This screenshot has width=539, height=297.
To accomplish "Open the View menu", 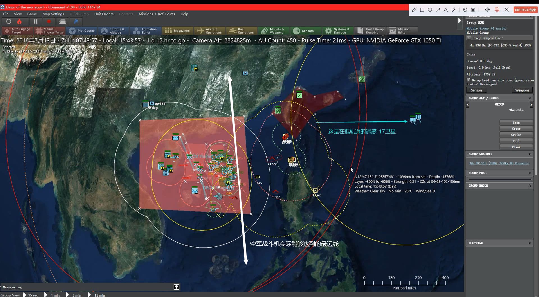I will (18, 14).
